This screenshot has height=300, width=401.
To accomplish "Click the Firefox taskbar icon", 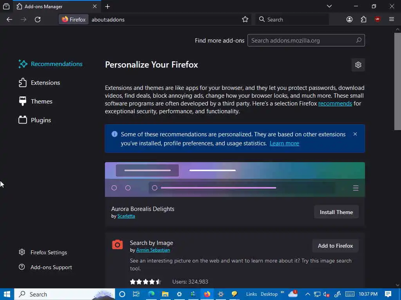I will 207,294.
